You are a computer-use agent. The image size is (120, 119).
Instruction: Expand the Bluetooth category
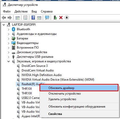click(9, 29)
